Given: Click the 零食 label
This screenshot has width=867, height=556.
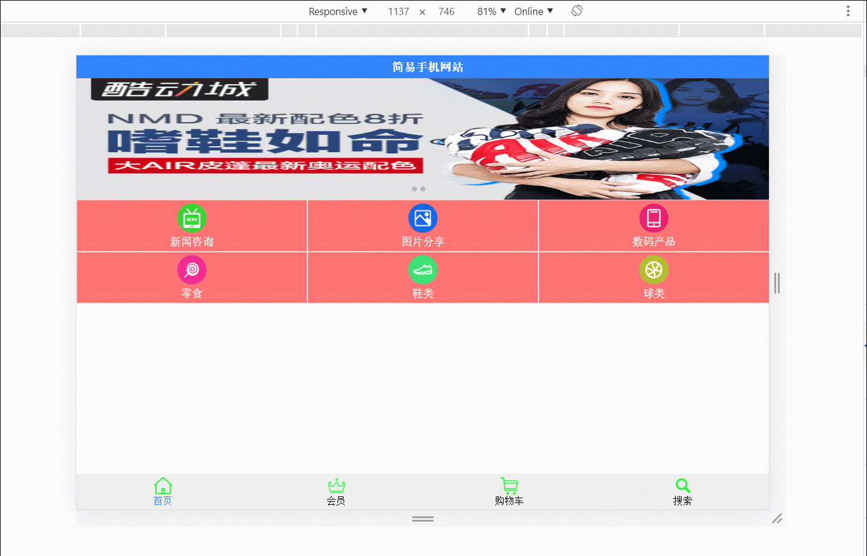Looking at the screenshot, I should 192,294.
